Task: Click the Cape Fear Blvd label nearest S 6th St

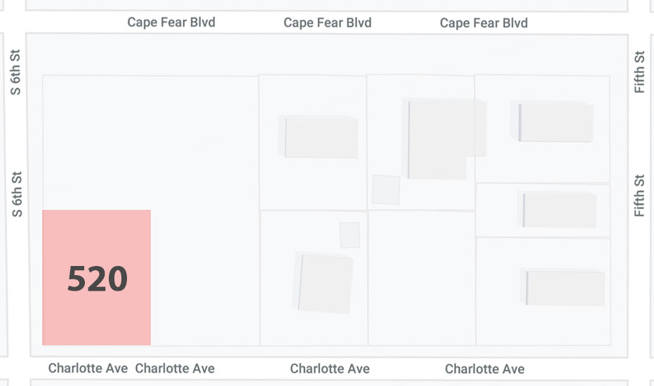Action: (171, 22)
